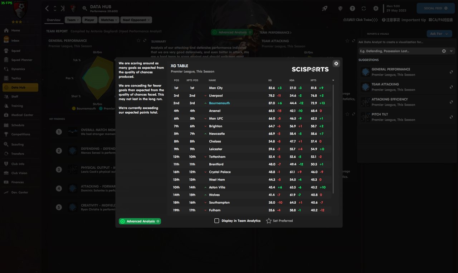
Task: Select Data Hub in the sidebar
Action: tap(20, 88)
